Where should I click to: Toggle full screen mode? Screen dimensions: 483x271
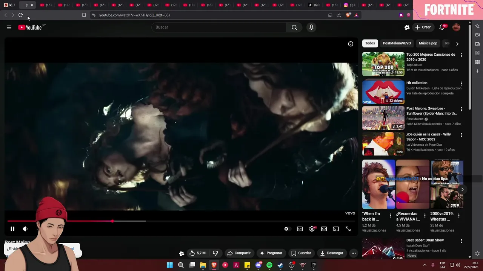[x=348, y=229]
